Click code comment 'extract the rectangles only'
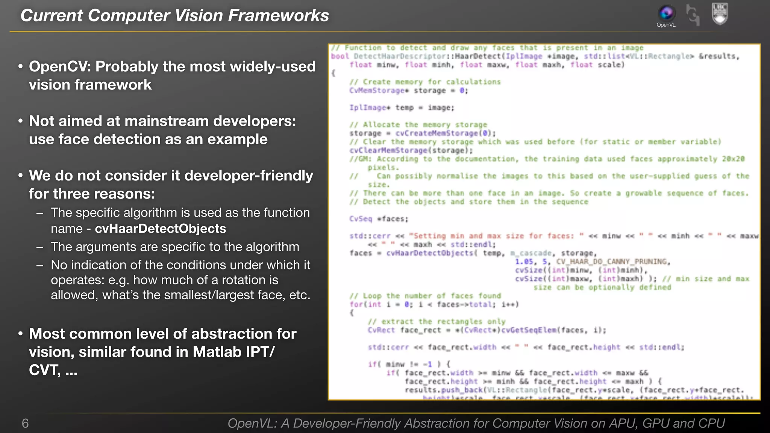The image size is (770, 433). (x=437, y=322)
